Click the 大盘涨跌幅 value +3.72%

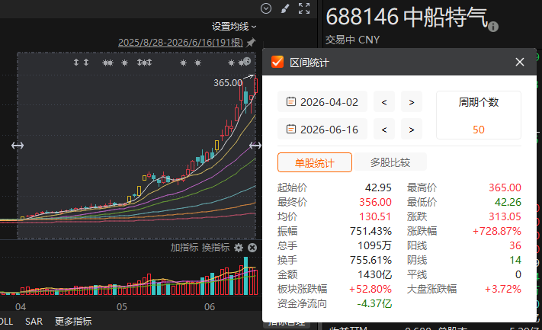click(502, 289)
